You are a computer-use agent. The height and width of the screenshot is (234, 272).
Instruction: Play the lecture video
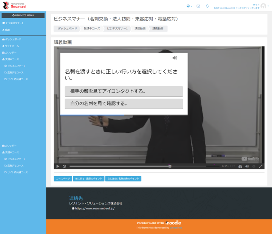[58, 166]
